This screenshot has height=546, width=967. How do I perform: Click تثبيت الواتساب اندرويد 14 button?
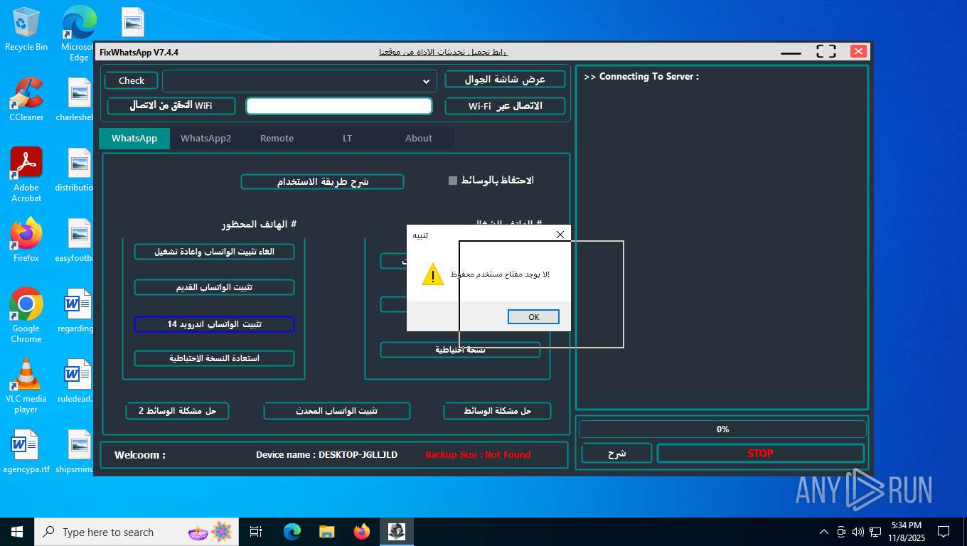tap(214, 324)
